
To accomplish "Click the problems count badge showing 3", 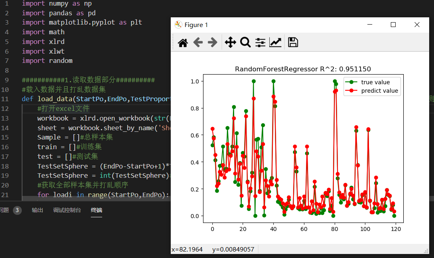I will click(x=17, y=210).
